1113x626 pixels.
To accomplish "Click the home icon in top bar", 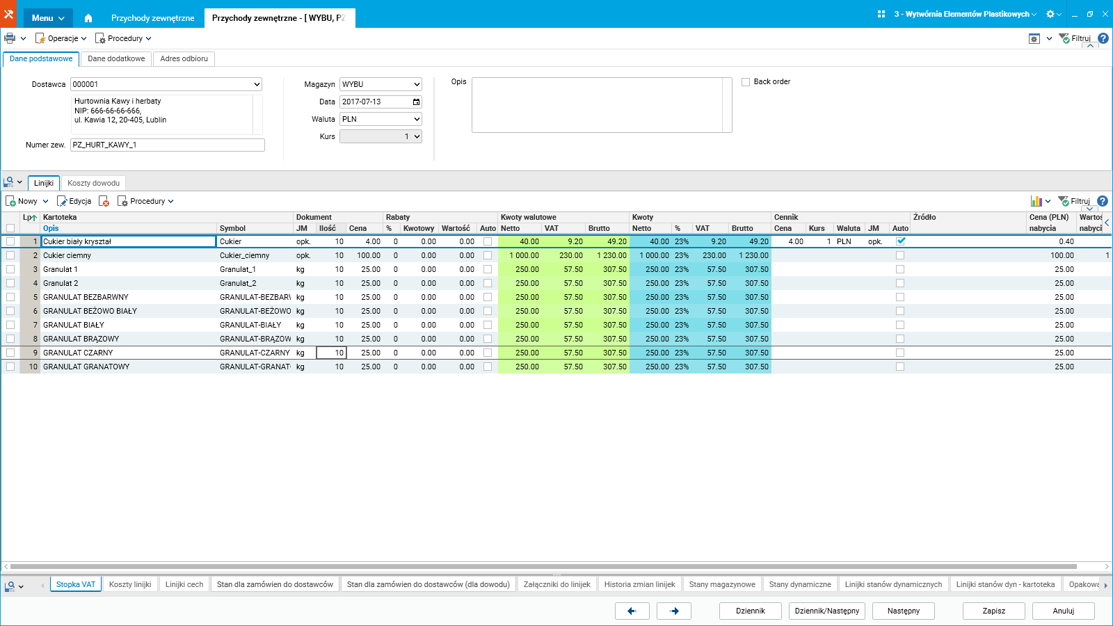I will 88,18.
